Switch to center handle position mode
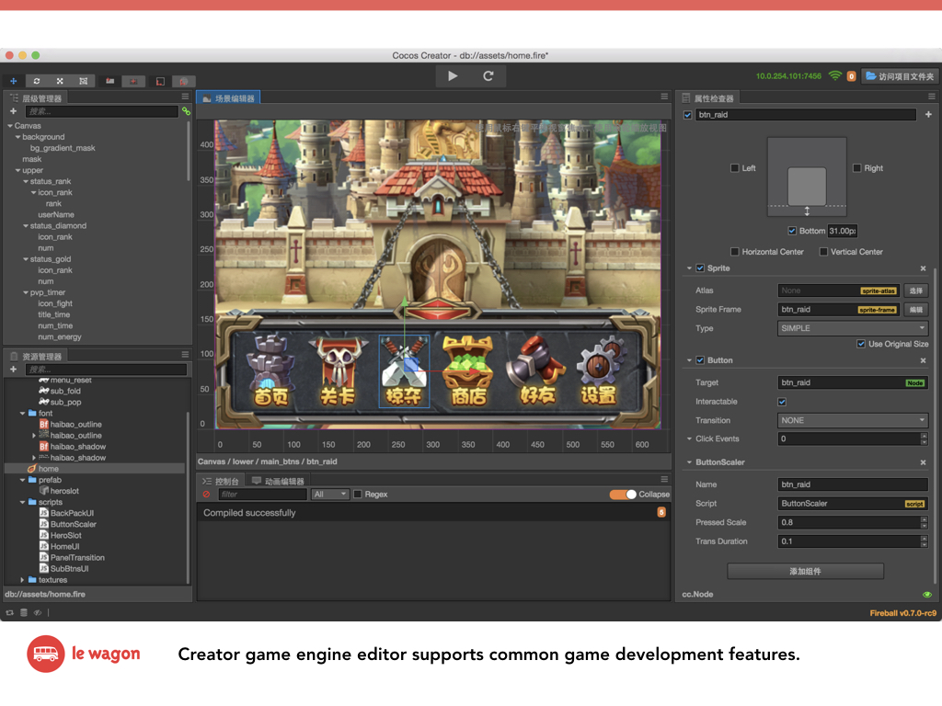Viewport: 942px width, 706px height. coord(133,81)
